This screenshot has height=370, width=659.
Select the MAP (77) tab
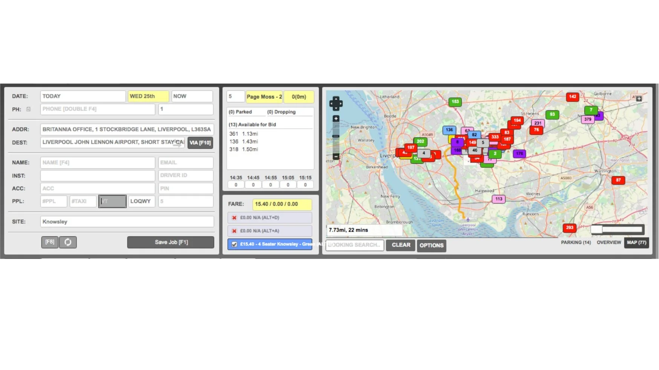tap(636, 243)
